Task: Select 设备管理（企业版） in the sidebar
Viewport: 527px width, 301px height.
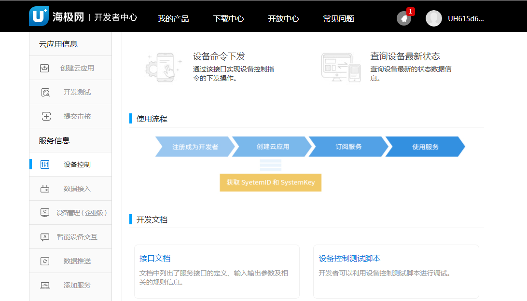Action: tap(81, 213)
